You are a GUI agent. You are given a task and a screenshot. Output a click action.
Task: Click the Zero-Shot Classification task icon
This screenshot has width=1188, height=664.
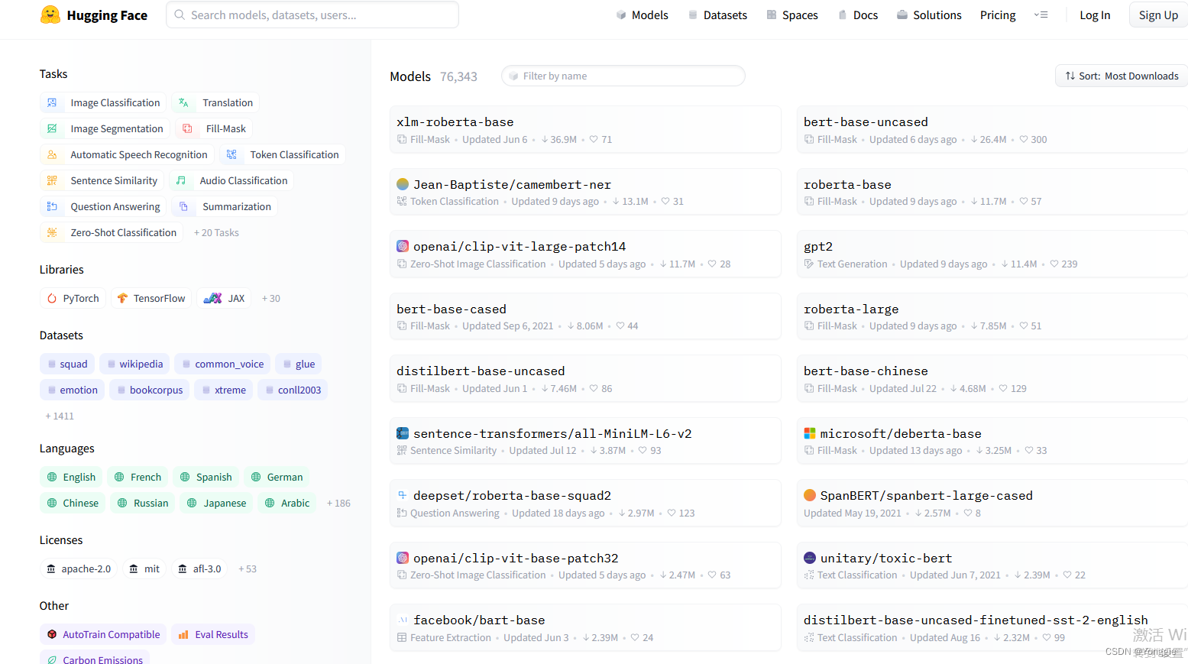pos(52,232)
